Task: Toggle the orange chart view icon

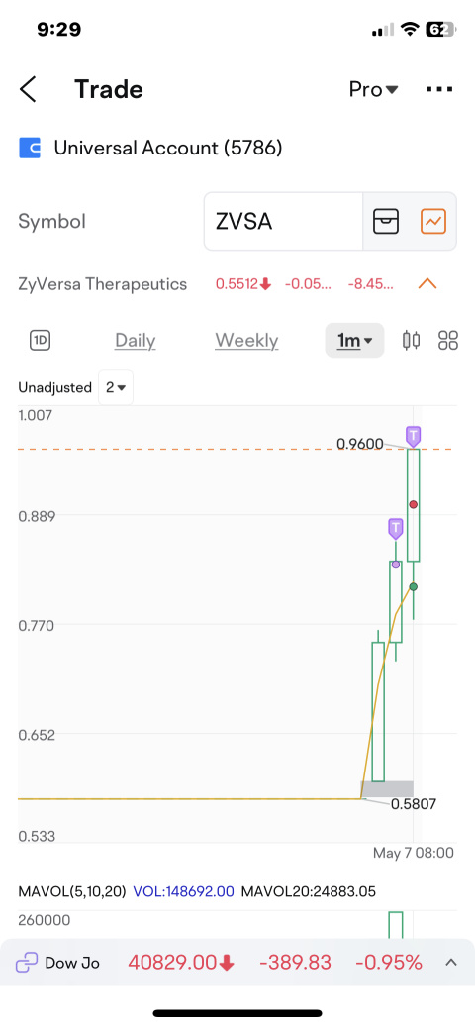Action: (433, 221)
